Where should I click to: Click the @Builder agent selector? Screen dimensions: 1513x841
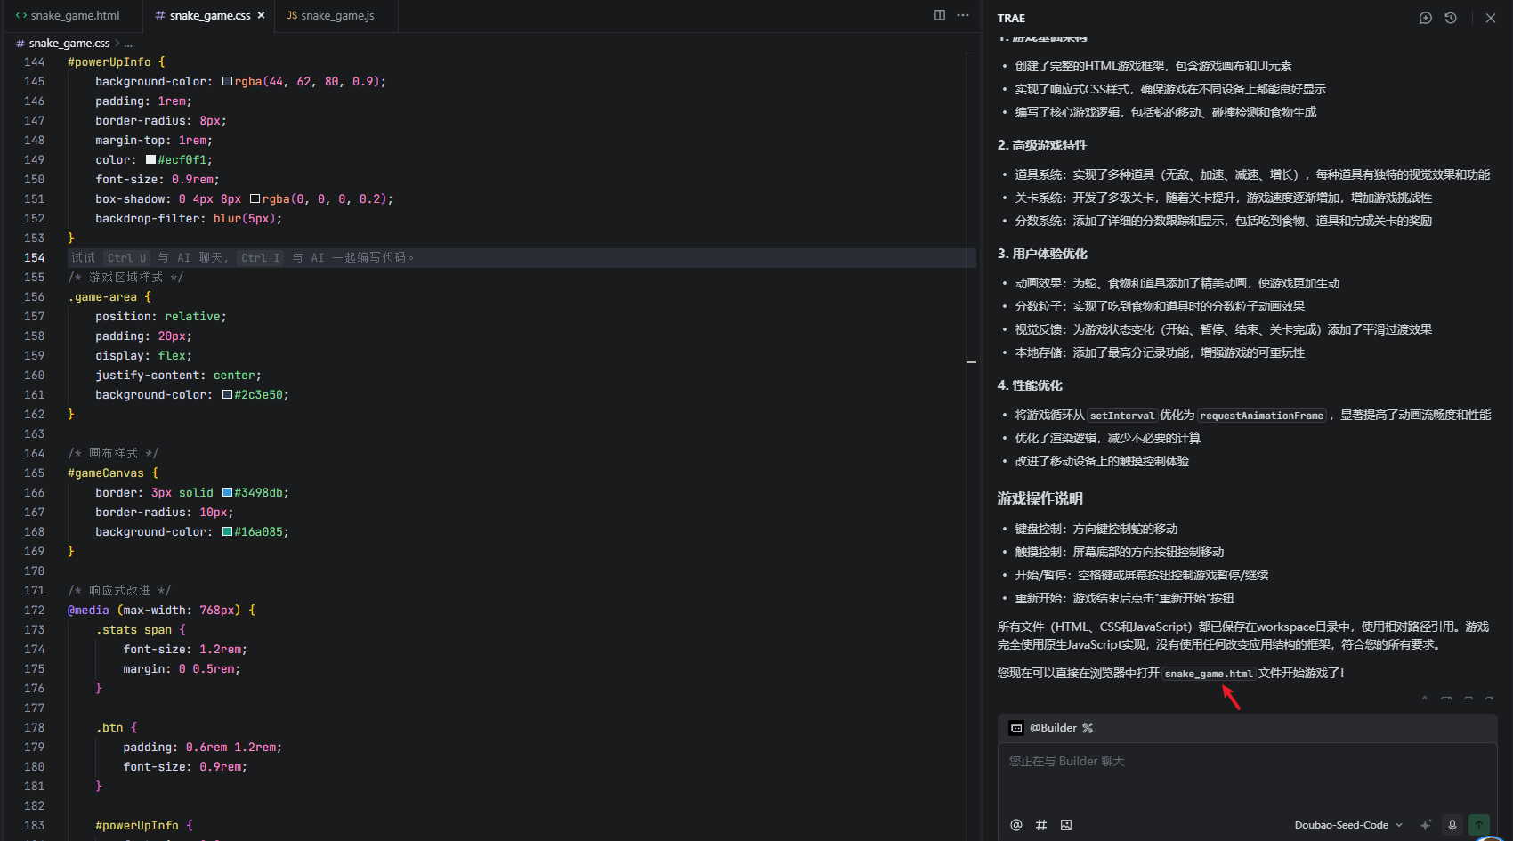[1052, 728]
